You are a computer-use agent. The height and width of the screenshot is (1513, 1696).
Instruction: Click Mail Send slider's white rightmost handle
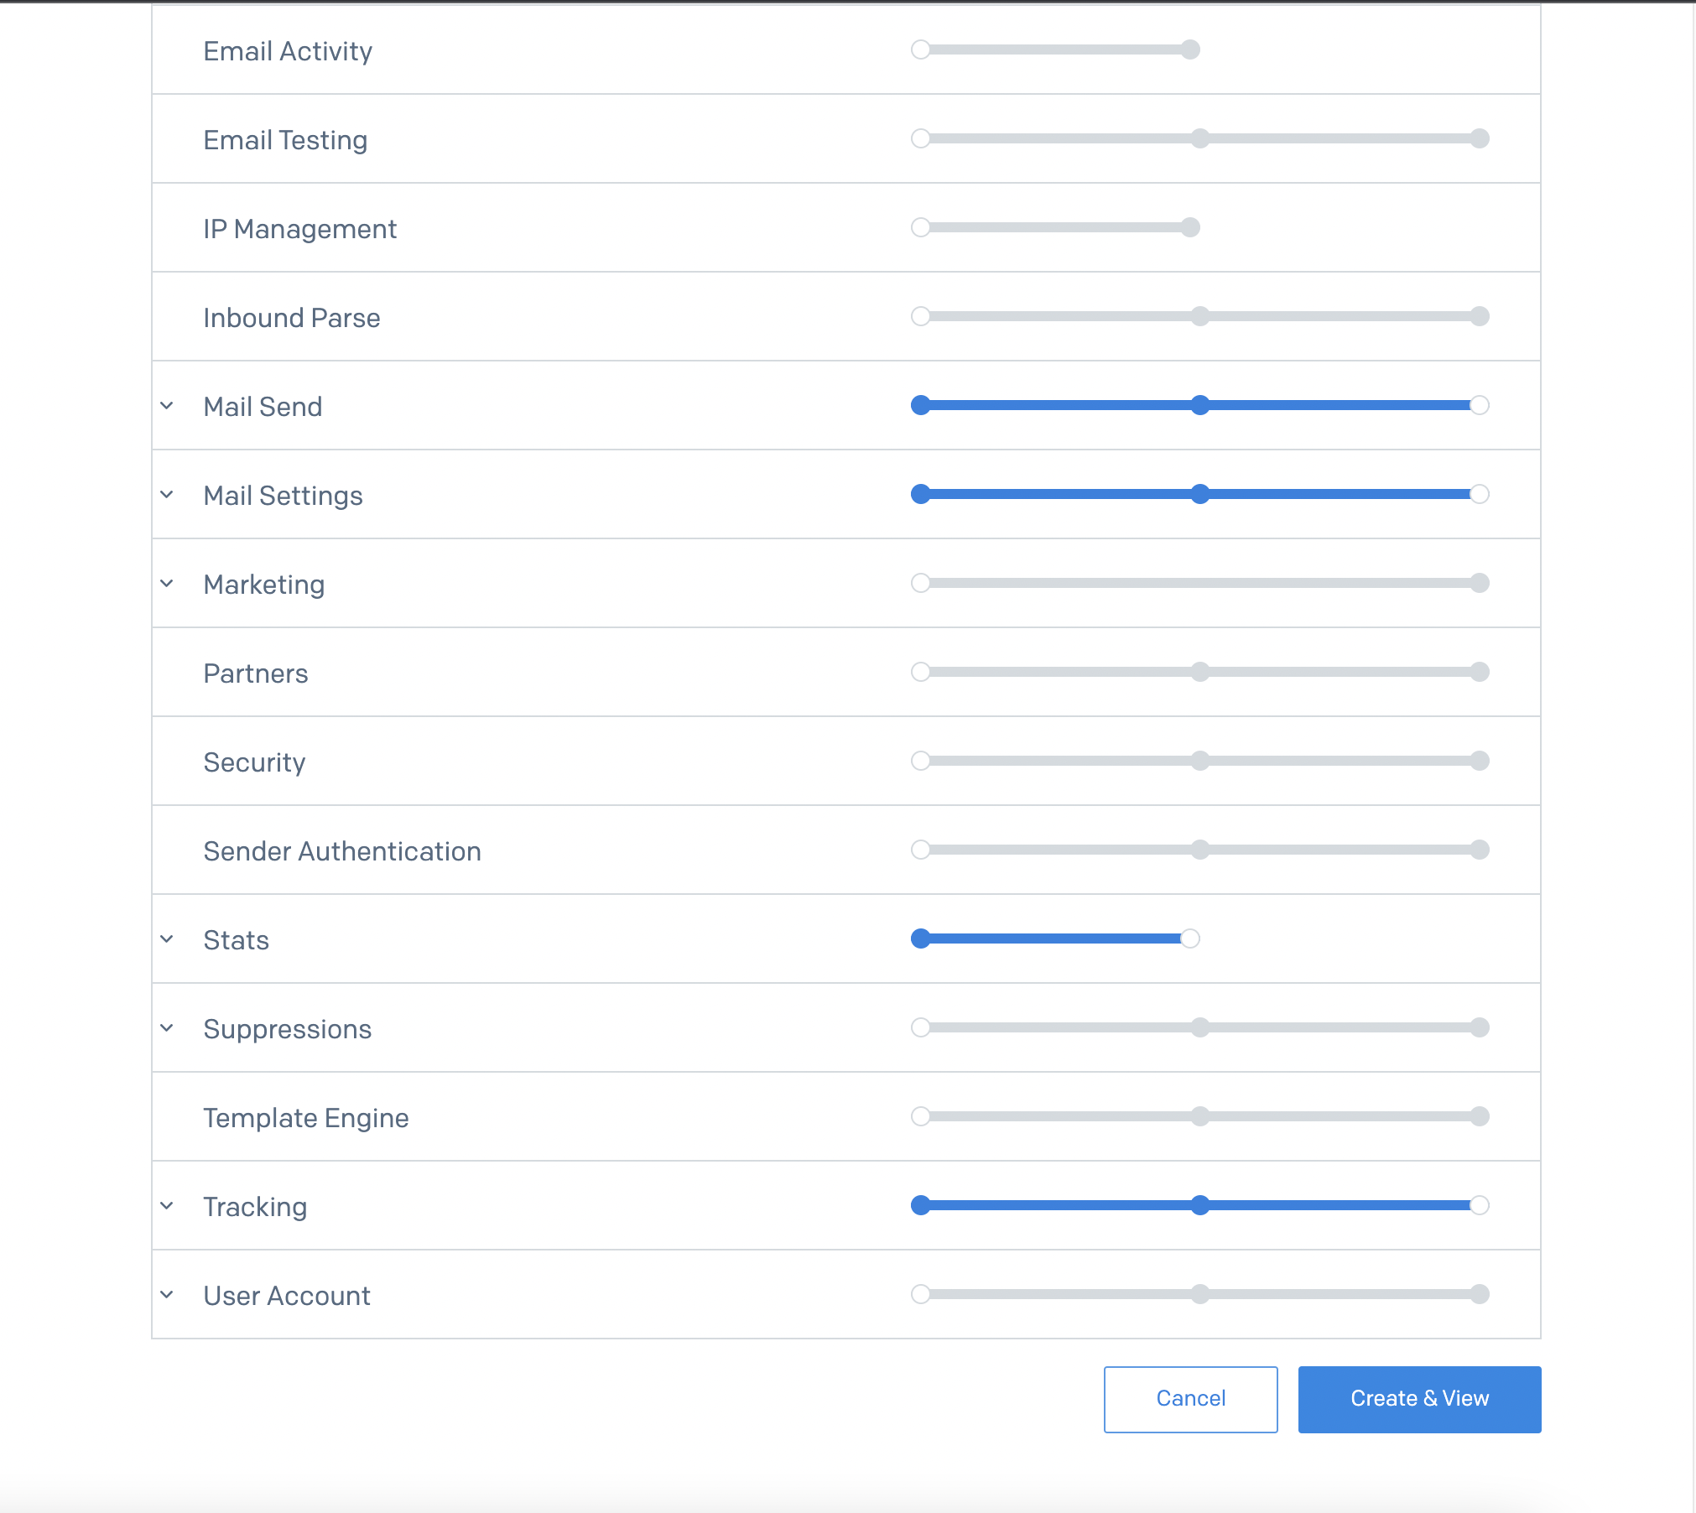coord(1480,405)
